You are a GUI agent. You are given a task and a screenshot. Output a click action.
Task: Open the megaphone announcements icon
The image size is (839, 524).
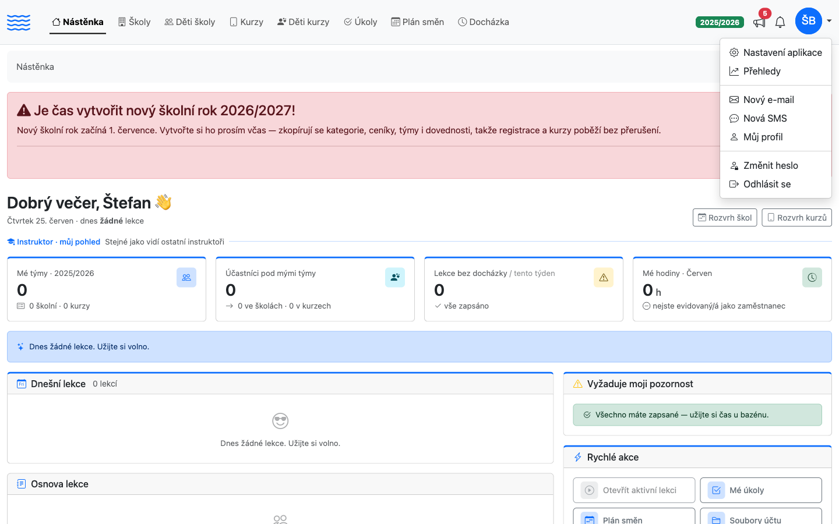759,22
